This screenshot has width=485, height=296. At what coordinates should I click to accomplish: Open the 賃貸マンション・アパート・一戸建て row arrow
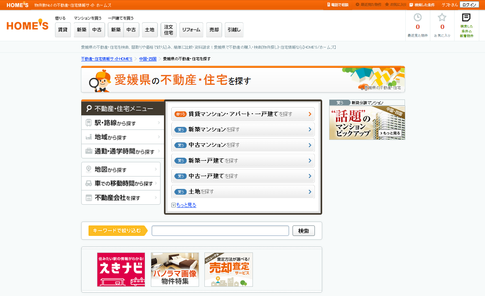pos(310,114)
